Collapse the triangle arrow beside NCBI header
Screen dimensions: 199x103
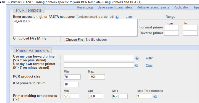[1, 2]
